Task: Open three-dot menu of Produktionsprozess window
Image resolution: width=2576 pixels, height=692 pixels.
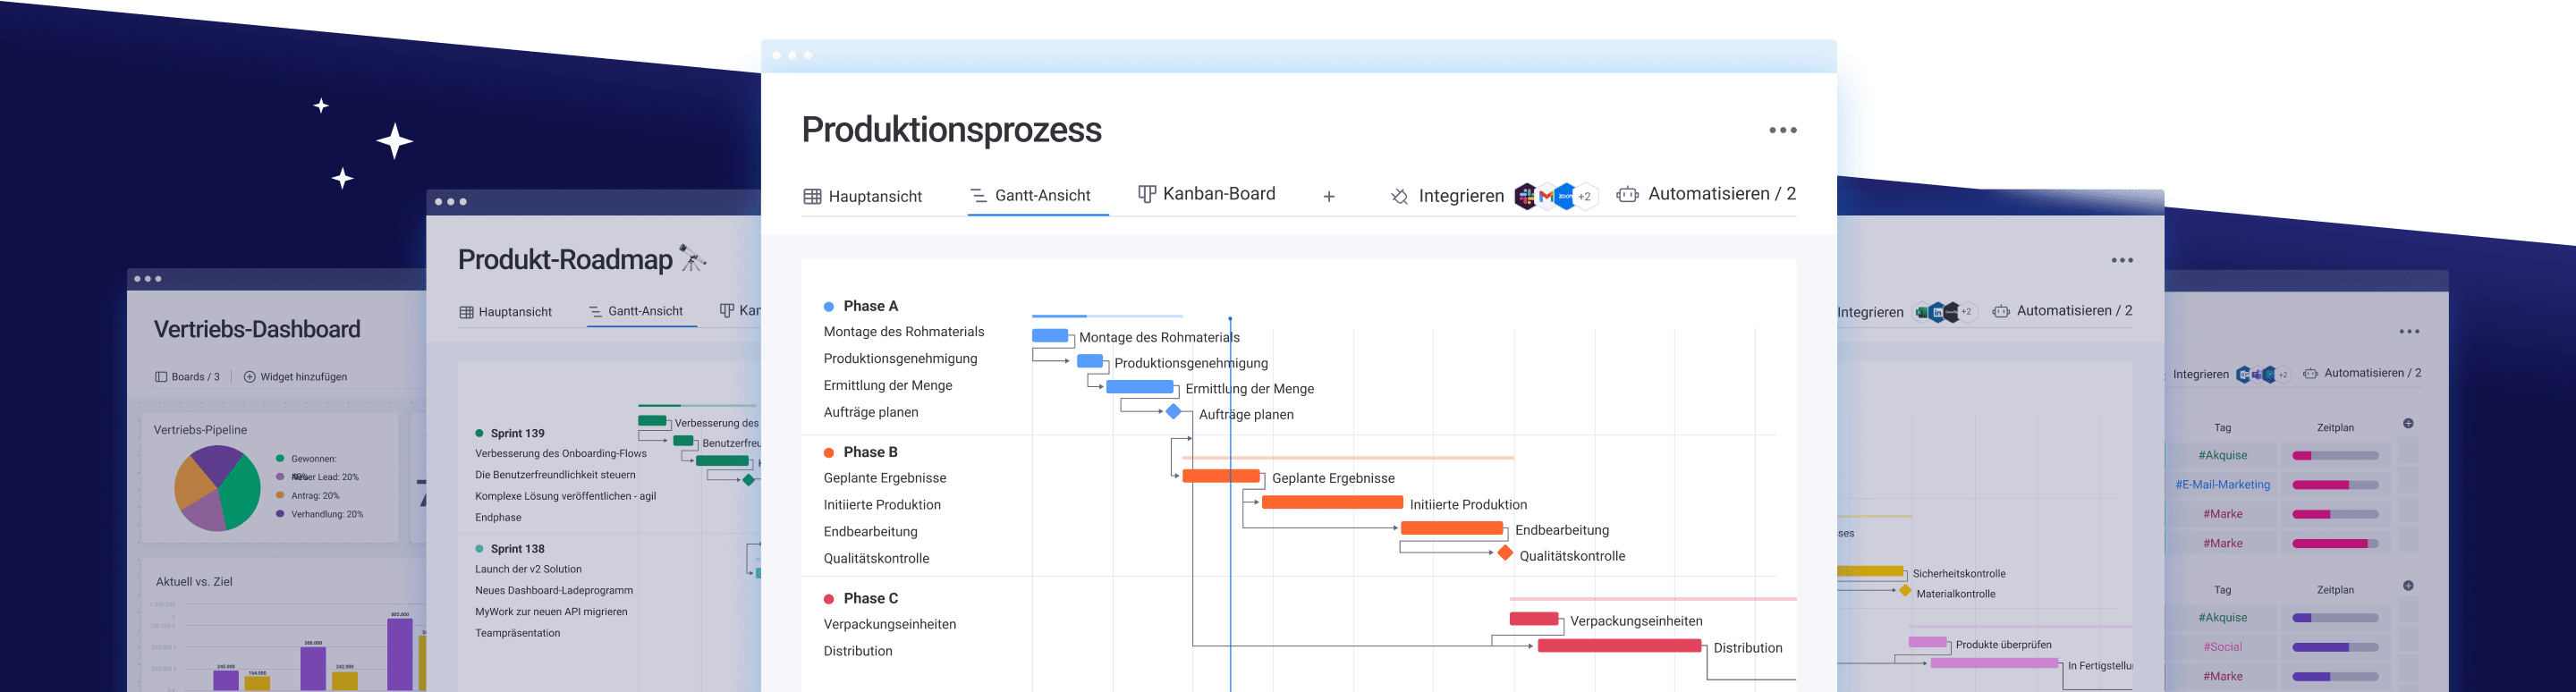Action: (1782, 130)
